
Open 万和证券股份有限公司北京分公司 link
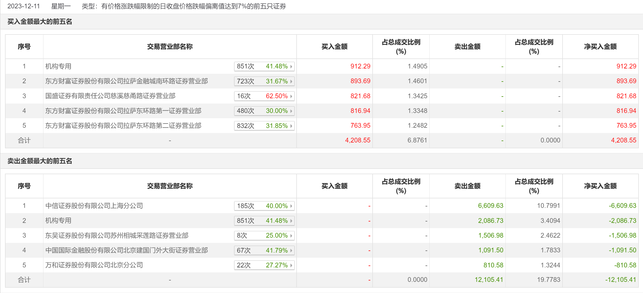click(x=94, y=265)
